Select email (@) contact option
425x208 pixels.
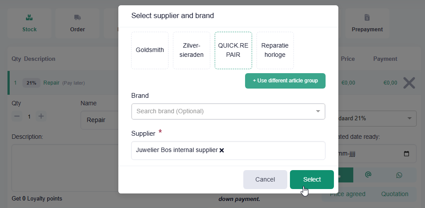coord(368,175)
